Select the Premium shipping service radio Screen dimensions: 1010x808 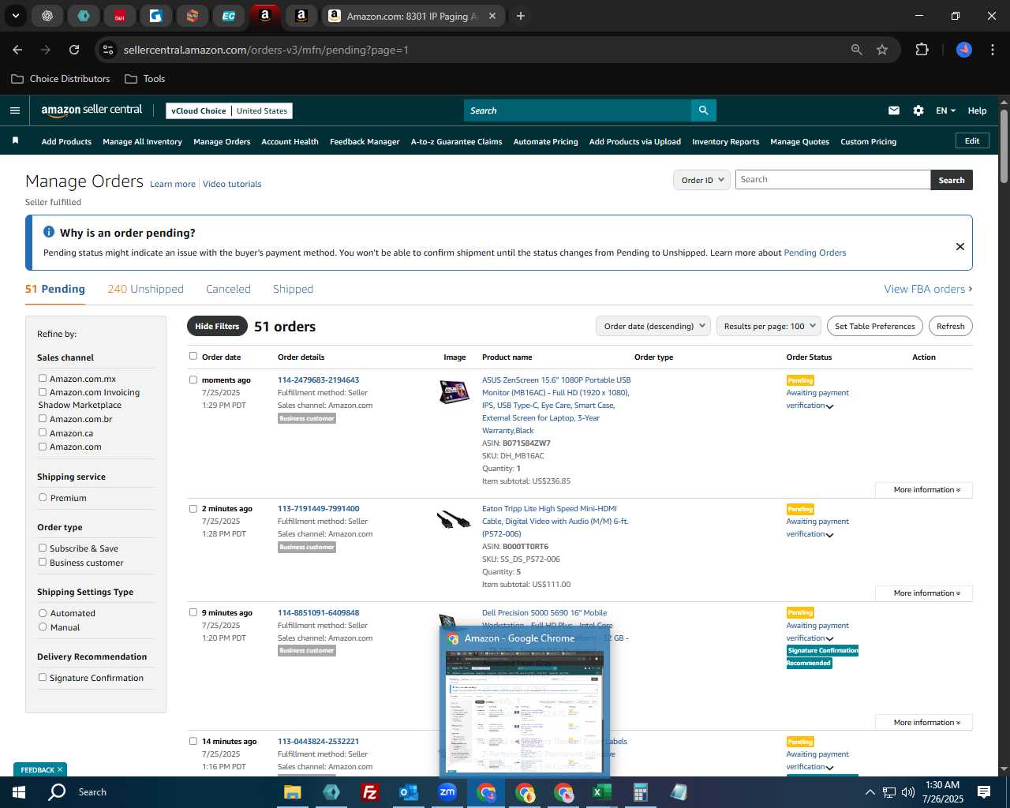(x=43, y=498)
